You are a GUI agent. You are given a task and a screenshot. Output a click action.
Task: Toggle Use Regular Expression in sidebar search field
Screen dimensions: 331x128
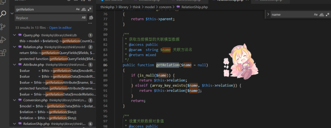[90, 9]
